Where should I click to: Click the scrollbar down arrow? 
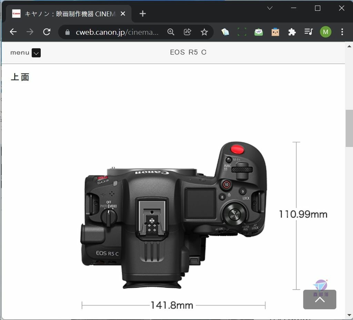tap(349, 315)
